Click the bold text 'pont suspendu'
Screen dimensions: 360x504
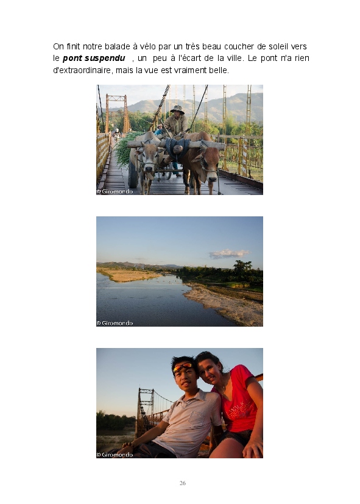pos(94,58)
